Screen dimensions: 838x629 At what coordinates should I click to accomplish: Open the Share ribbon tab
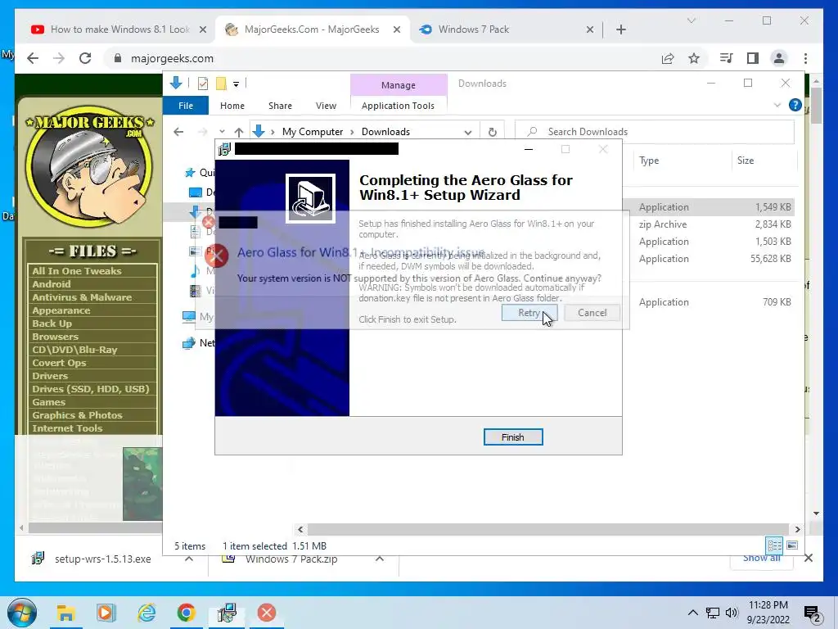(280, 106)
